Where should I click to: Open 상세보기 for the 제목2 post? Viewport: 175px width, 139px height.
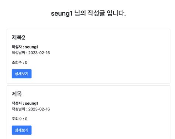coord(22,74)
